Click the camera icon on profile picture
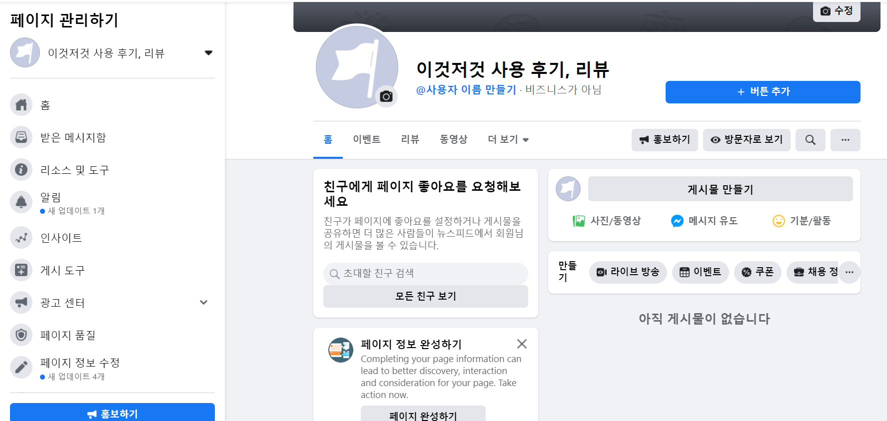The width and height of the screenshot is (887, 421). click(386, 96)
